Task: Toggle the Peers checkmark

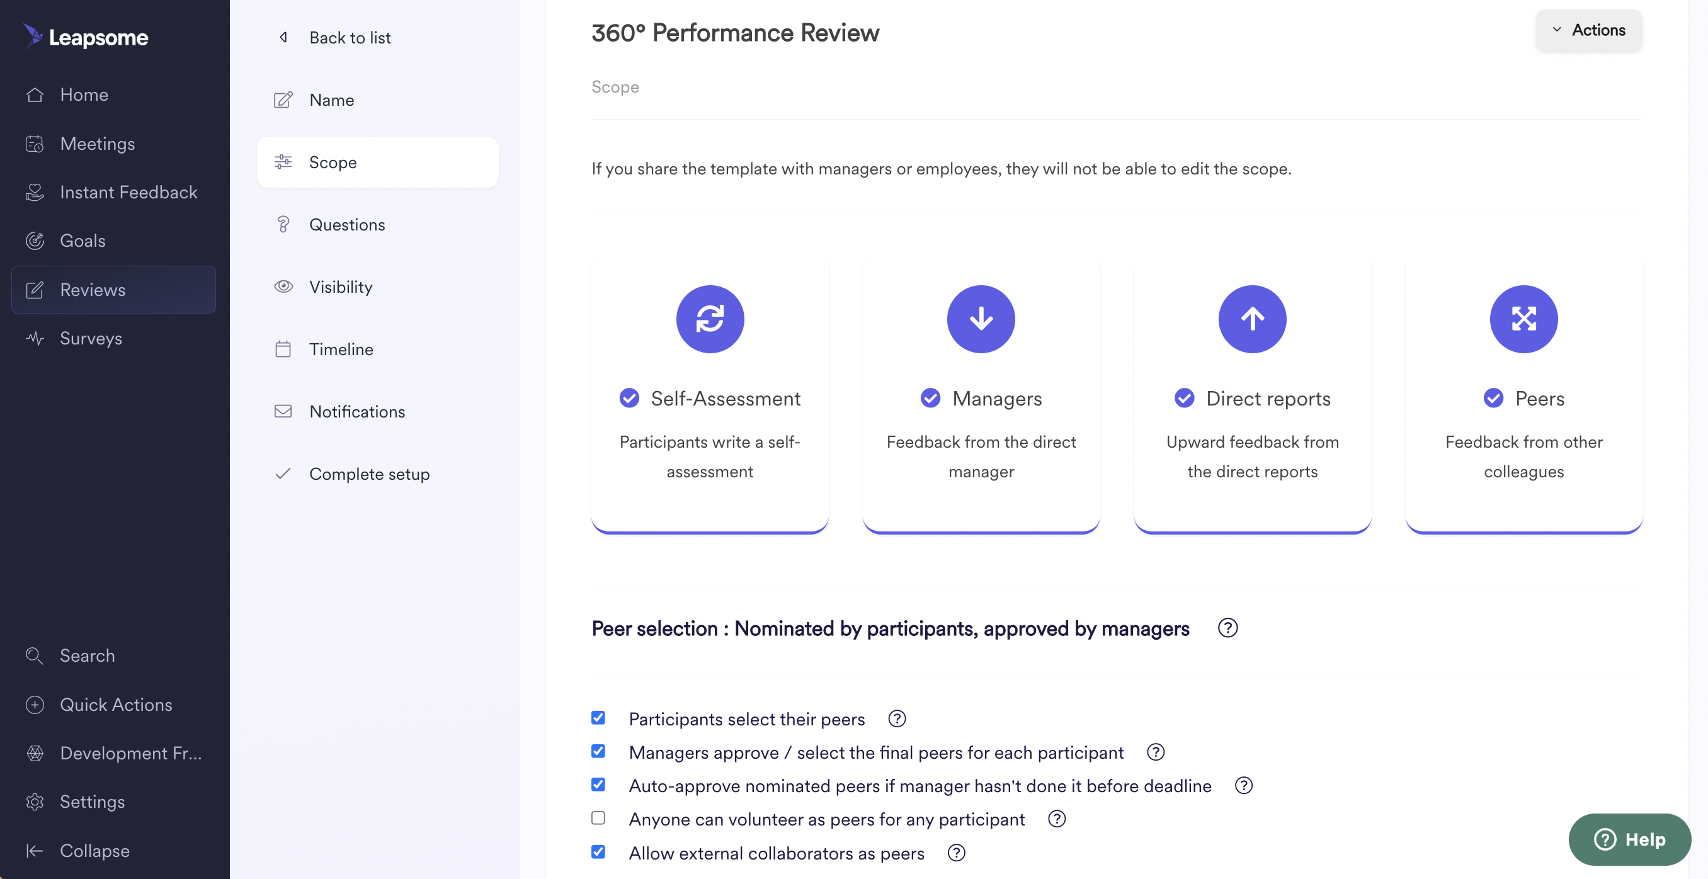Action: (1493, 398)
